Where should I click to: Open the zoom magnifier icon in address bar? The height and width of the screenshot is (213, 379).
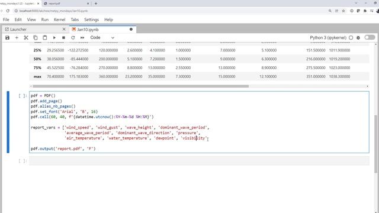[330, 11]
